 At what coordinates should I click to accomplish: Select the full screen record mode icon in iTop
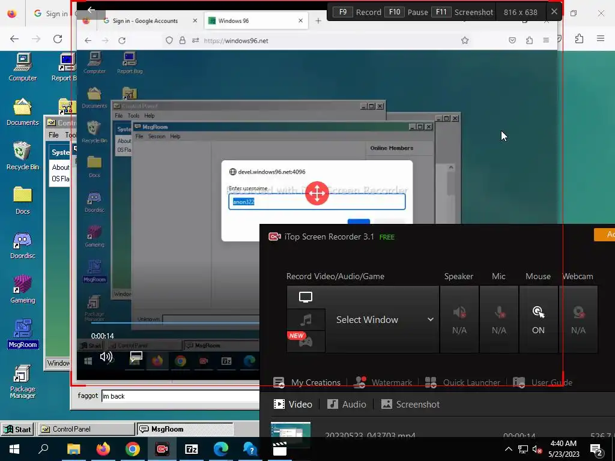click(306, 297)
